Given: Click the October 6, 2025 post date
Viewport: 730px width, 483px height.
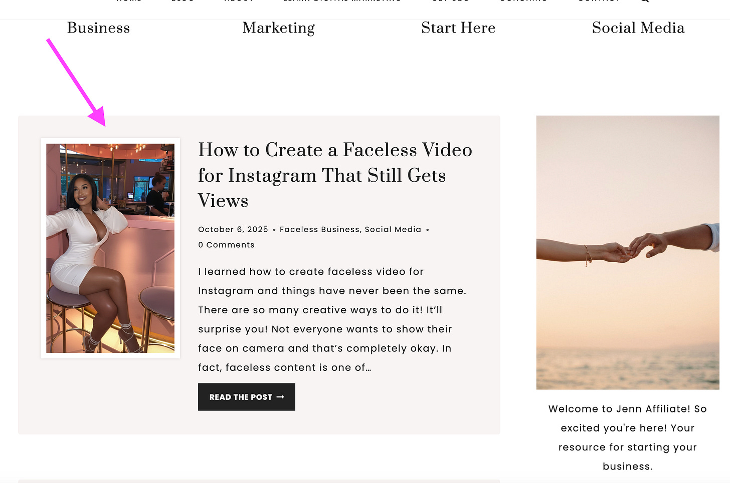Looking at the screenshot, I should click(x=233, y=229).
